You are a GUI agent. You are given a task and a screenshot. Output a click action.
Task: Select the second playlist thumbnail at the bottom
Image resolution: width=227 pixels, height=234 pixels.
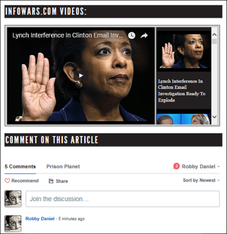(x=183, y=119)
